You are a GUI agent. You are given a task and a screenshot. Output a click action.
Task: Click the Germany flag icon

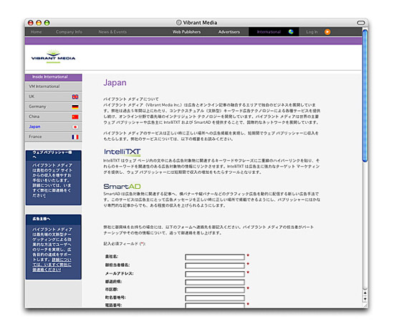click(75, 107)
